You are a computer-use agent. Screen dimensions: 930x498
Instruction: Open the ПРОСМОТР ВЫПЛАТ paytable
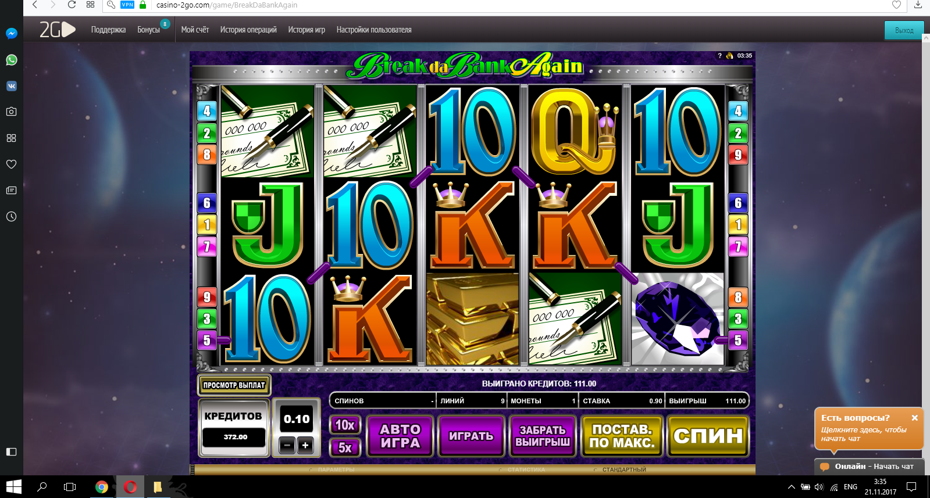(x=234, y=385)
